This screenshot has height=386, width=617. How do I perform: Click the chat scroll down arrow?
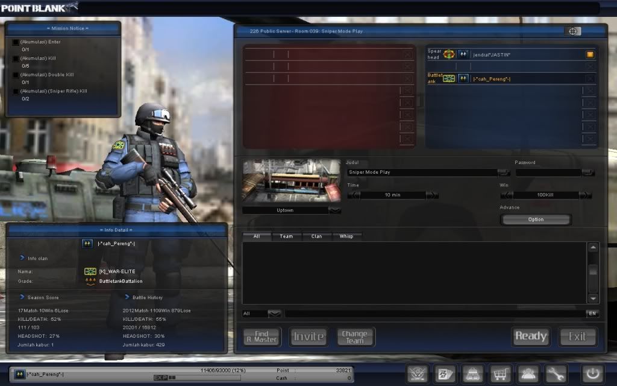[593, 298]
